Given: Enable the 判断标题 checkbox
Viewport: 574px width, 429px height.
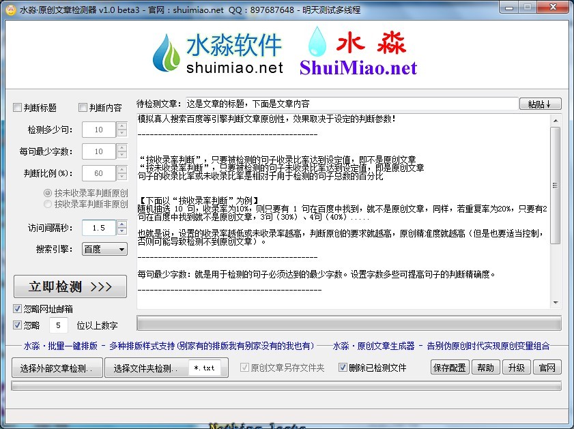Looking at the screenshot, I should [18, 108].
